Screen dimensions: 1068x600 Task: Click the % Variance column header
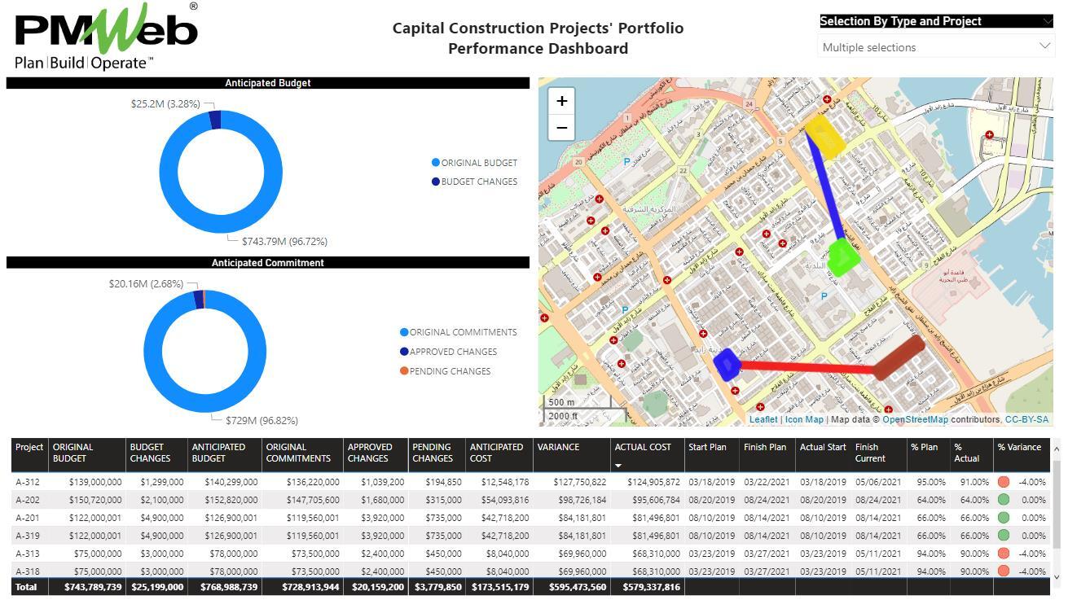[x=1018, y=447]
